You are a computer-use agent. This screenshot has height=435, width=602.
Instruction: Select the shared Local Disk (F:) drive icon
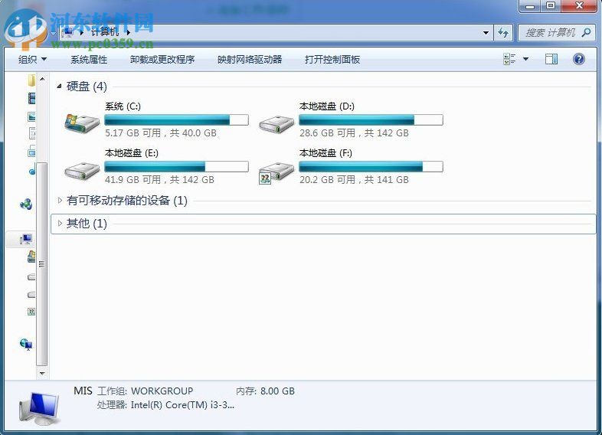click(276, 172)
